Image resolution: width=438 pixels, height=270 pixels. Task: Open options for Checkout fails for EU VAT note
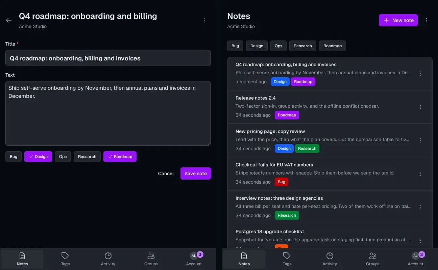pyautogui.click(x=421, y=174)
